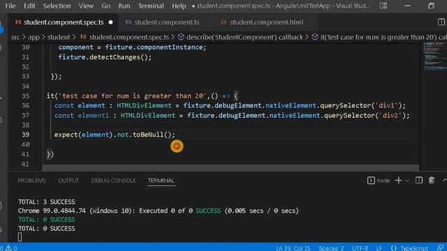Click the 'src' breadcrumb segment
This screenshot has height=251, width=447.
(x=15, y=37)
